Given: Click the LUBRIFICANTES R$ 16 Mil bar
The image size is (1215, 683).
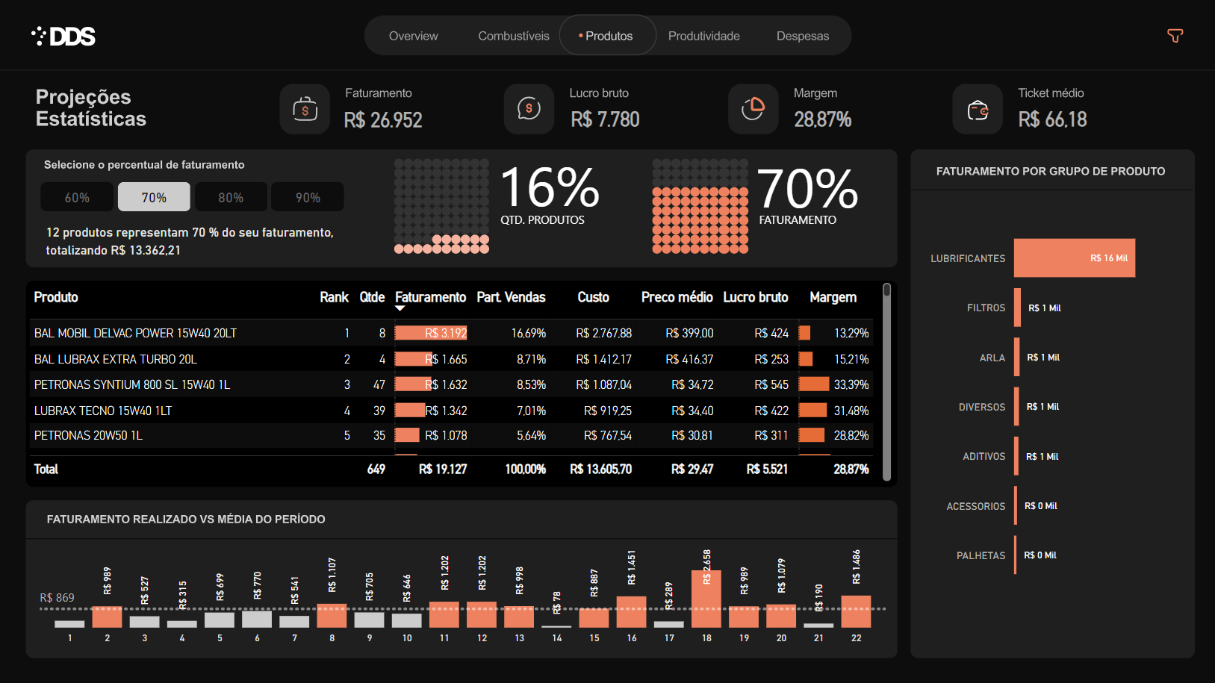Looking at the screenshot, I should tap(1075, 258).
